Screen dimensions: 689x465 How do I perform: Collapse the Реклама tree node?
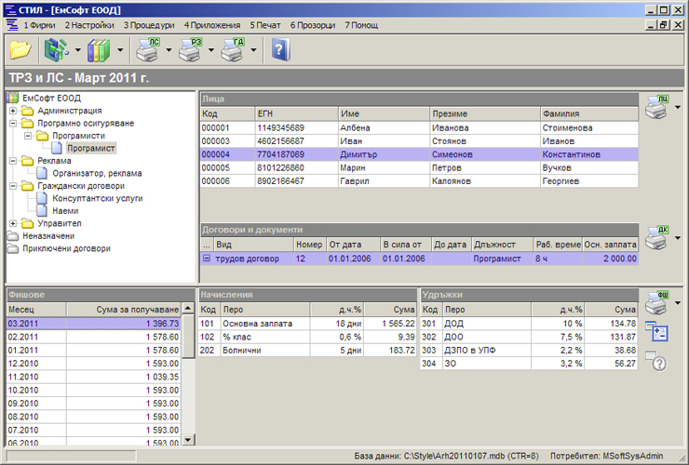point(13,161)
